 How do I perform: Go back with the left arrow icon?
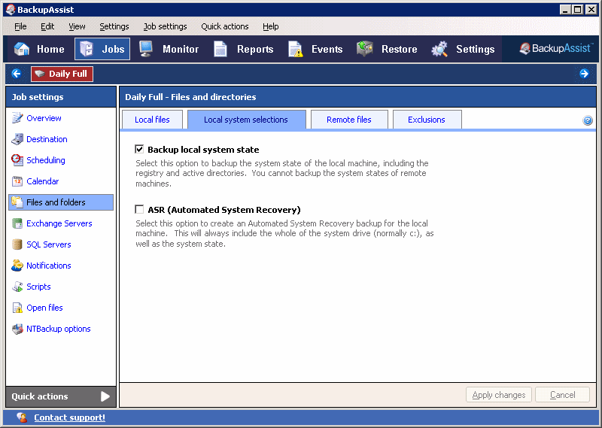click(x=17, y=73)
